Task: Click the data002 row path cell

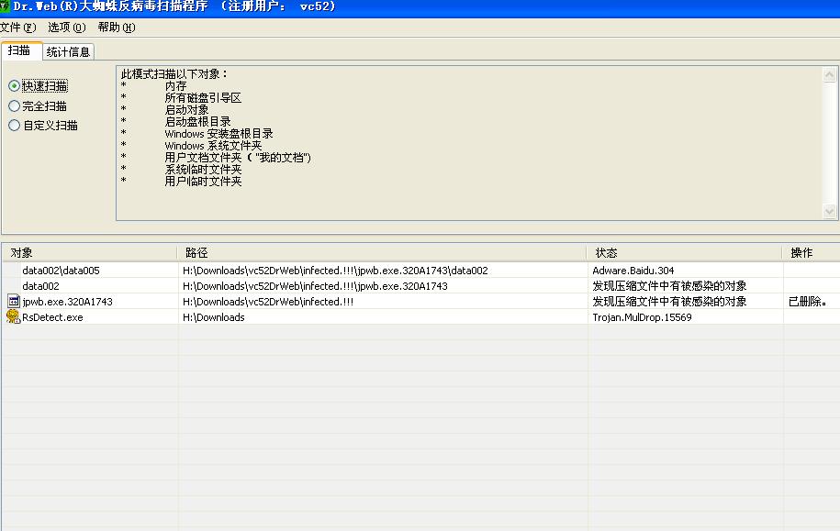Action: coord(315,286)
